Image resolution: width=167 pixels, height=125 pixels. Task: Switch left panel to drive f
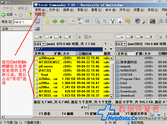coord(68,37)
